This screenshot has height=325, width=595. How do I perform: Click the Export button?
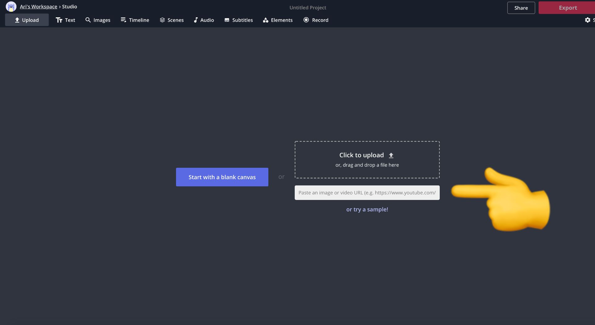click(x=568, y=7)
